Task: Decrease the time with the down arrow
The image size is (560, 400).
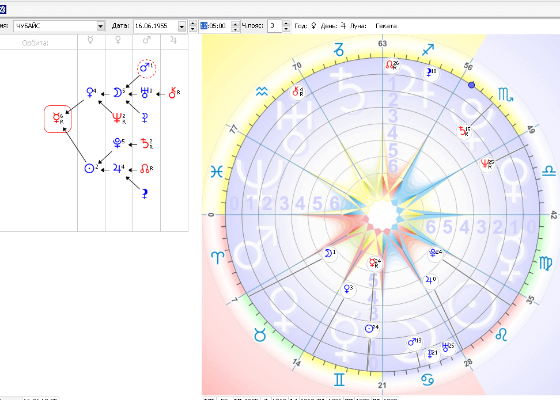Action: 236,29
